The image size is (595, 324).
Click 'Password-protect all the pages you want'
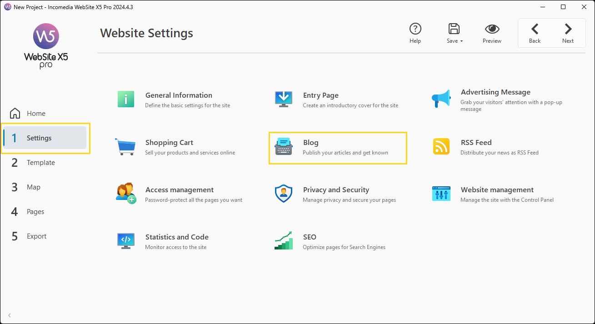pyautogui.click(x=194, y=200)
